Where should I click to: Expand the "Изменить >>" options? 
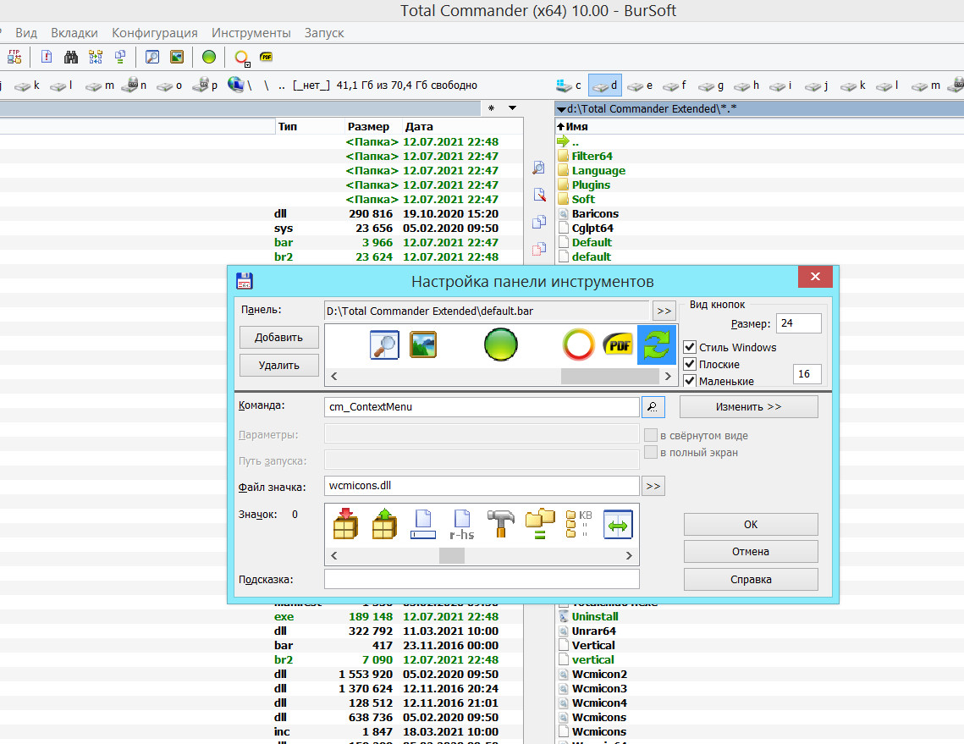(748, 407)
